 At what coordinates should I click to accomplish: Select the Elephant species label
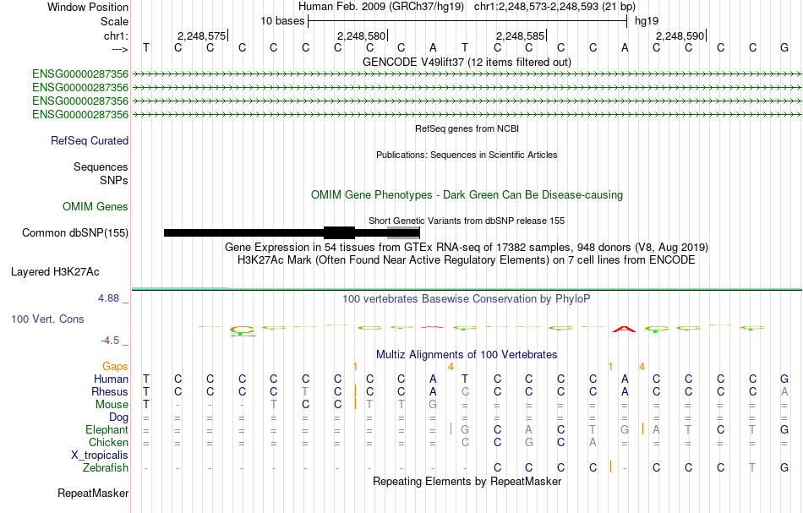coord(107,430)
